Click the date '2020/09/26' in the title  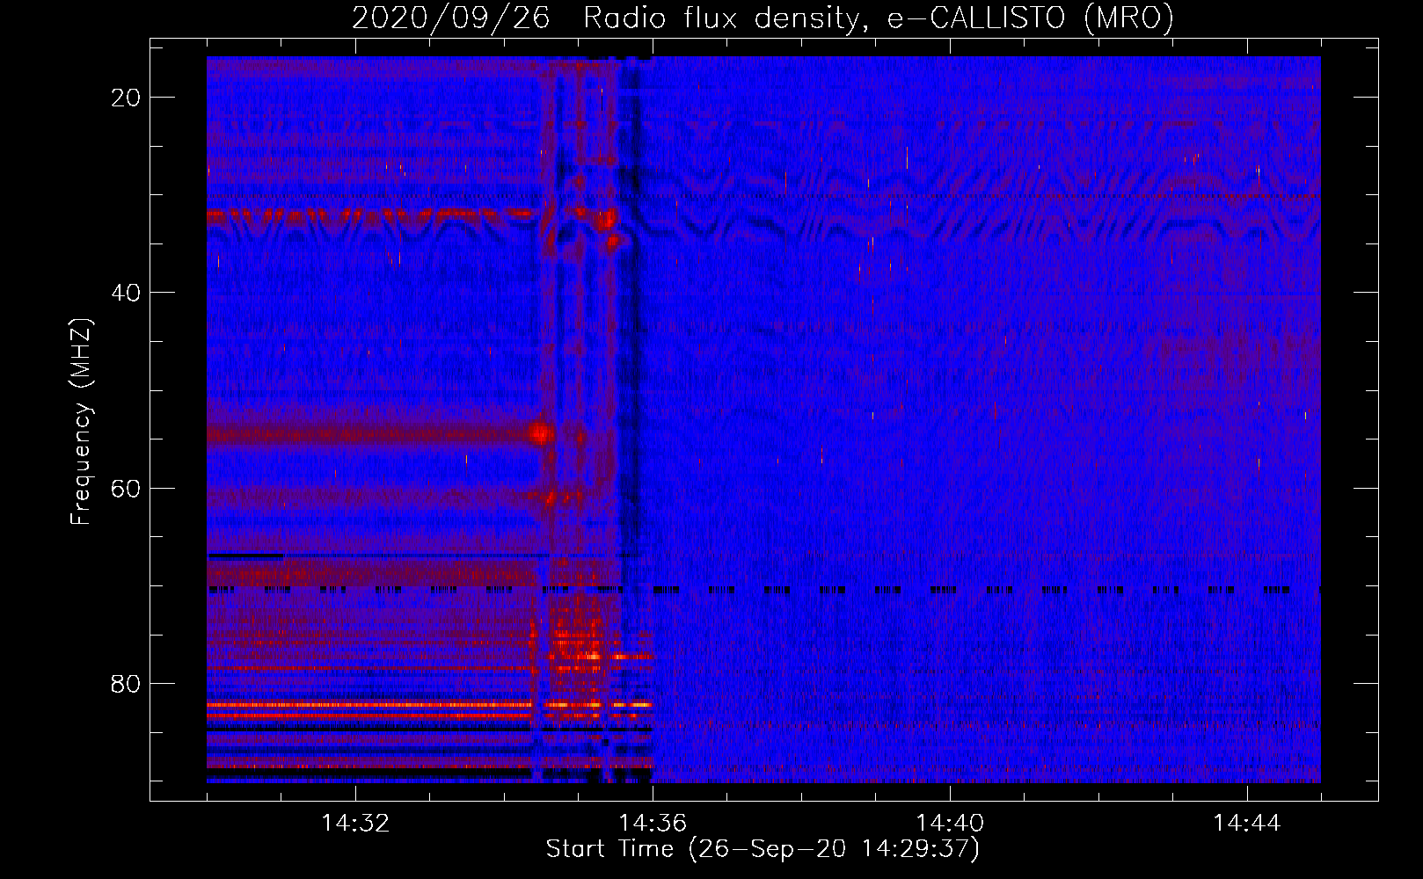(x=450, y=18)
